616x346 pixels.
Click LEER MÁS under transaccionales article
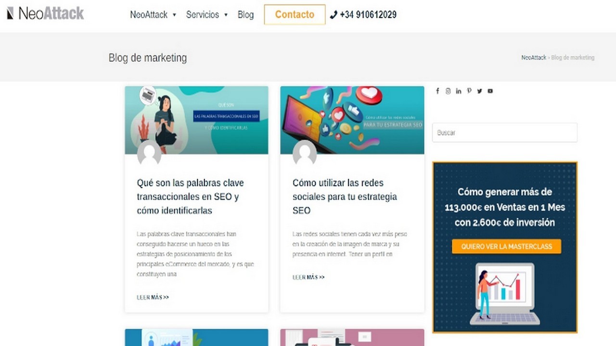[x=153, y=297]
